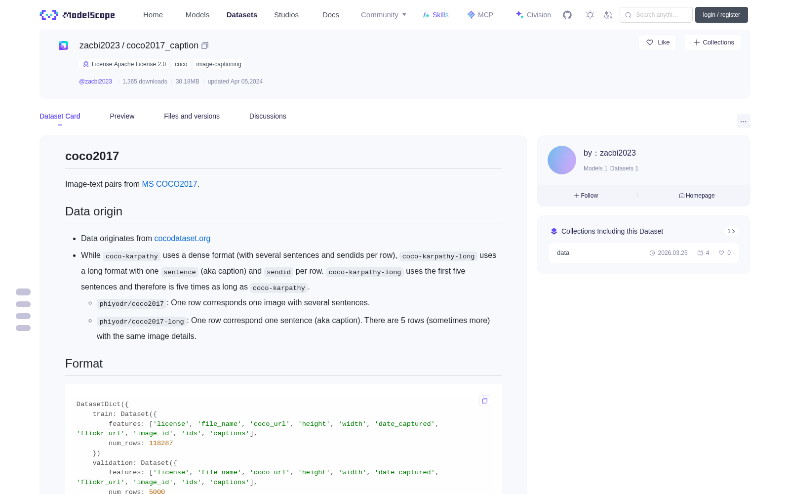This screenshot has height=494, width=790.
Task: Click 'Datasets 1' under zacbi2023
Action: (x=624, y=168)
